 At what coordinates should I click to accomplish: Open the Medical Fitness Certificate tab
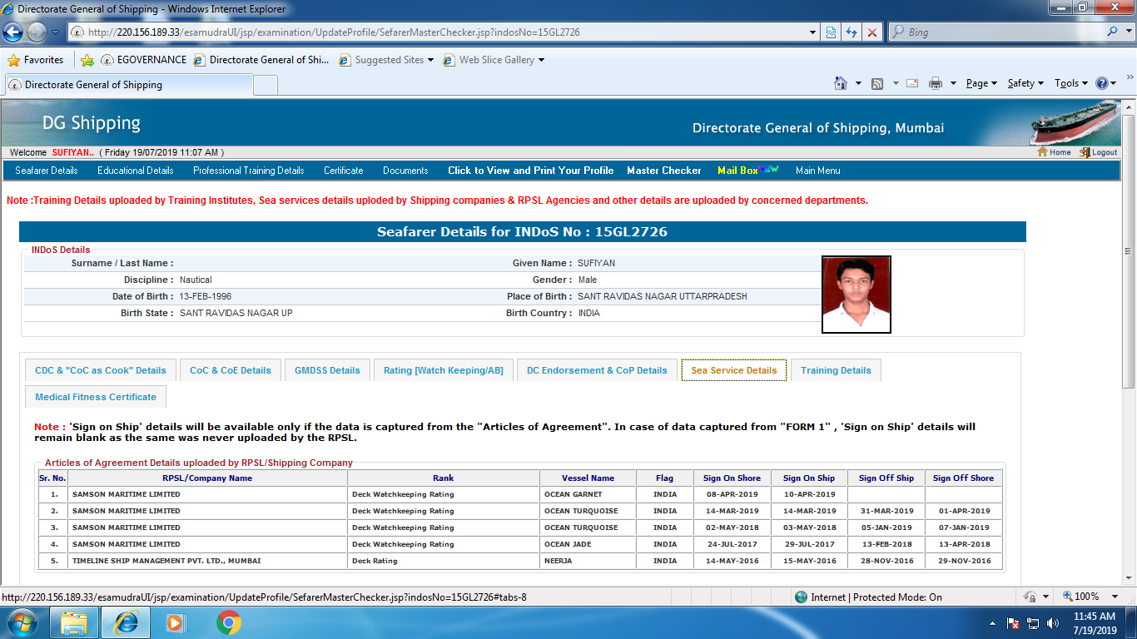tap(96, 397)
